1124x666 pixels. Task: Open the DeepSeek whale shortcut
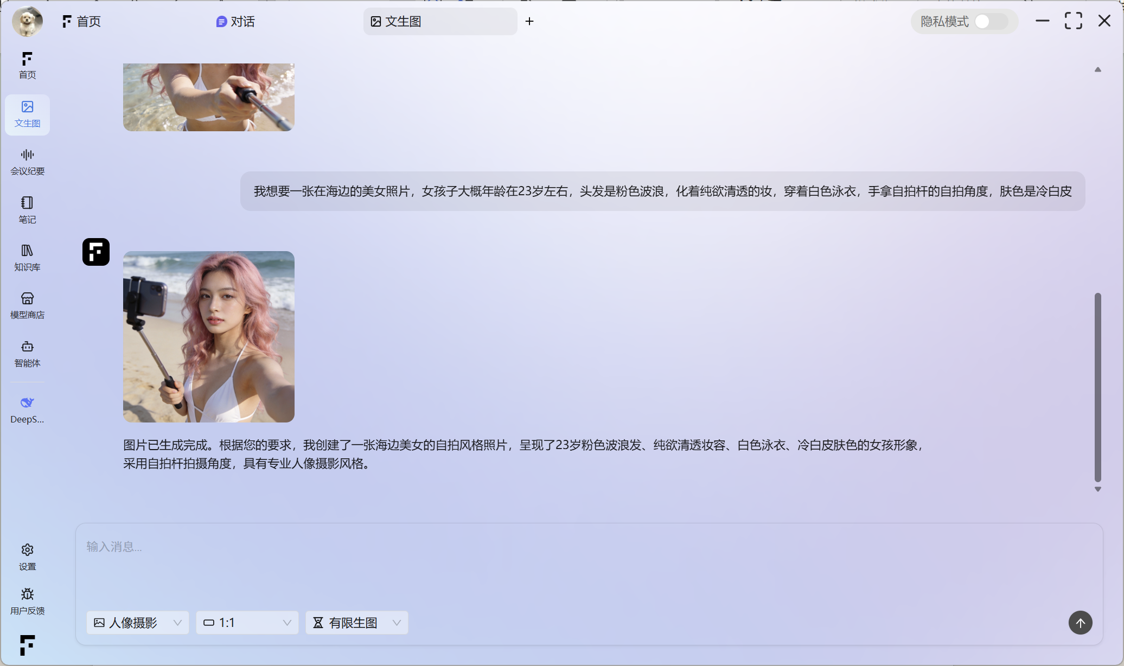(x=27, y=409)
